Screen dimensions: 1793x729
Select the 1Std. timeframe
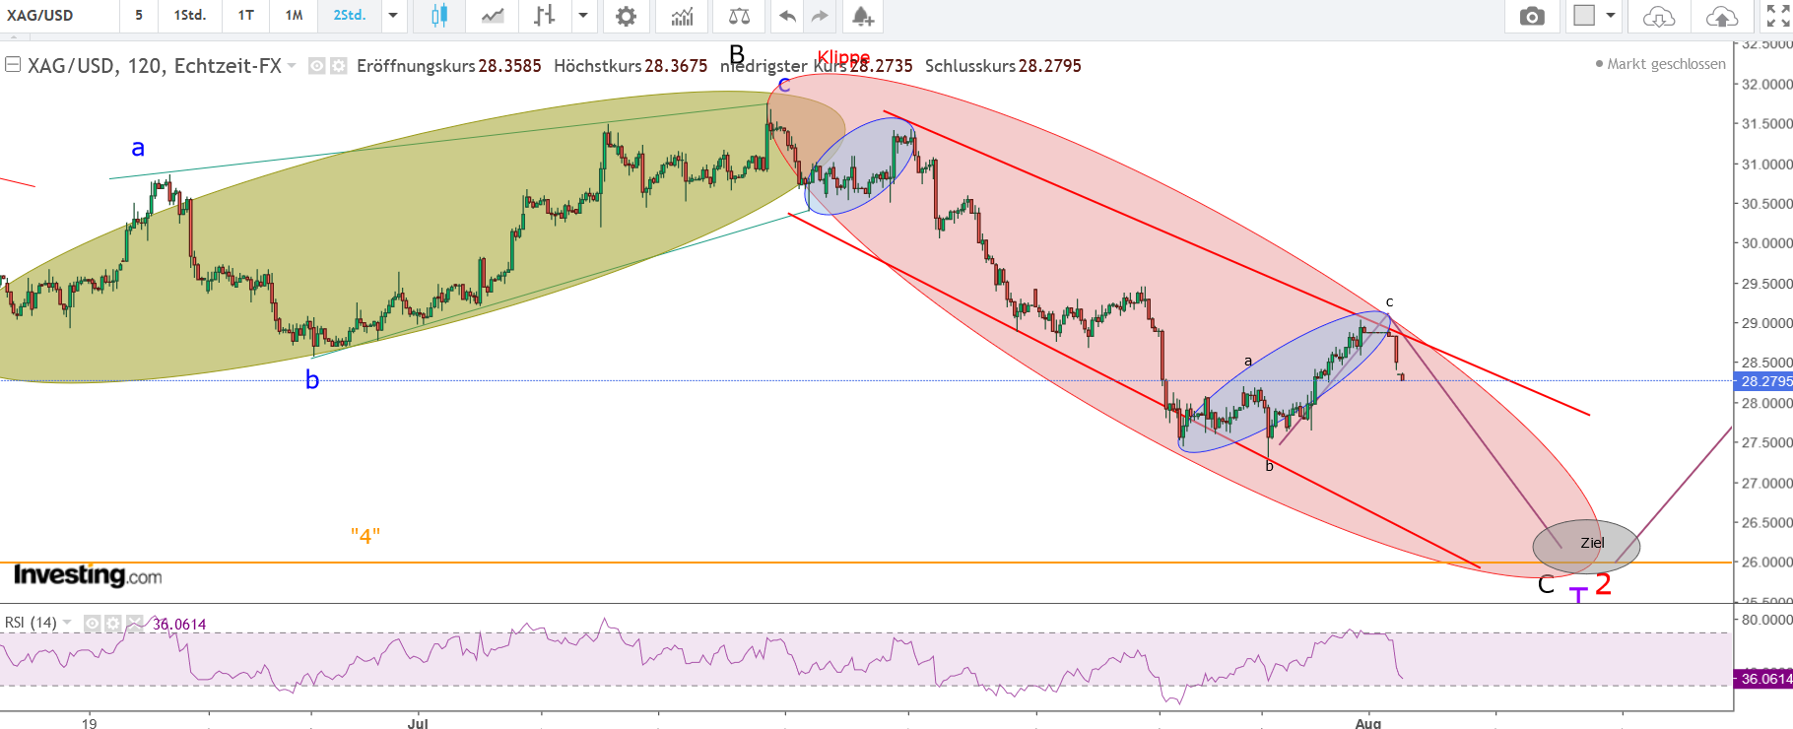(189, 16)
